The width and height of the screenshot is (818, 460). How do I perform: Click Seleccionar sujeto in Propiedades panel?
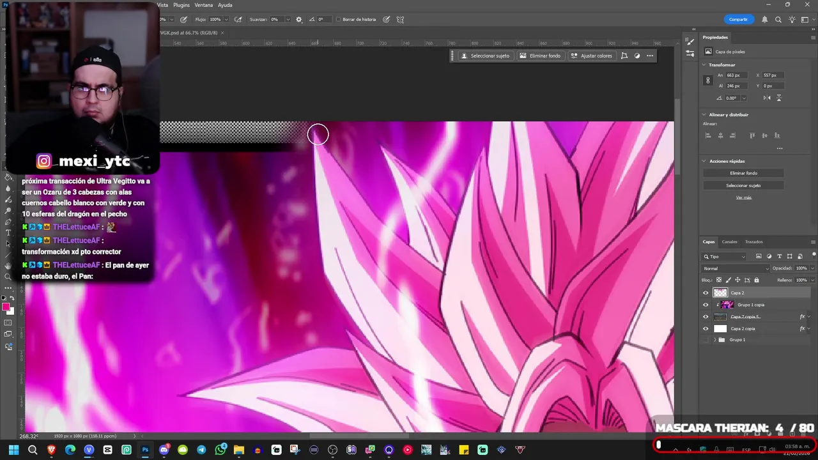(x=743, y=185)
